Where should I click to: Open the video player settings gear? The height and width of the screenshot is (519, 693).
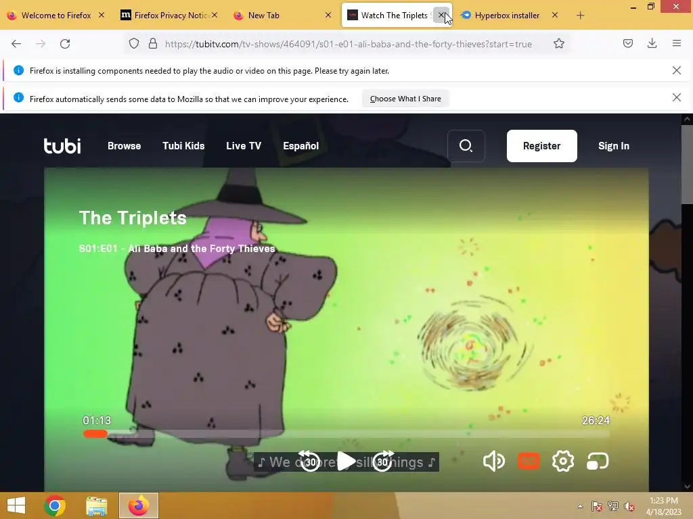pos(563,461)
